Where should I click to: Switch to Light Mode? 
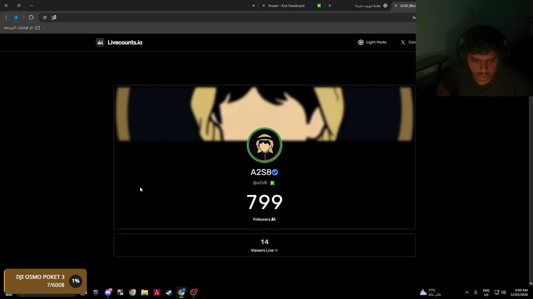(372, 42)
